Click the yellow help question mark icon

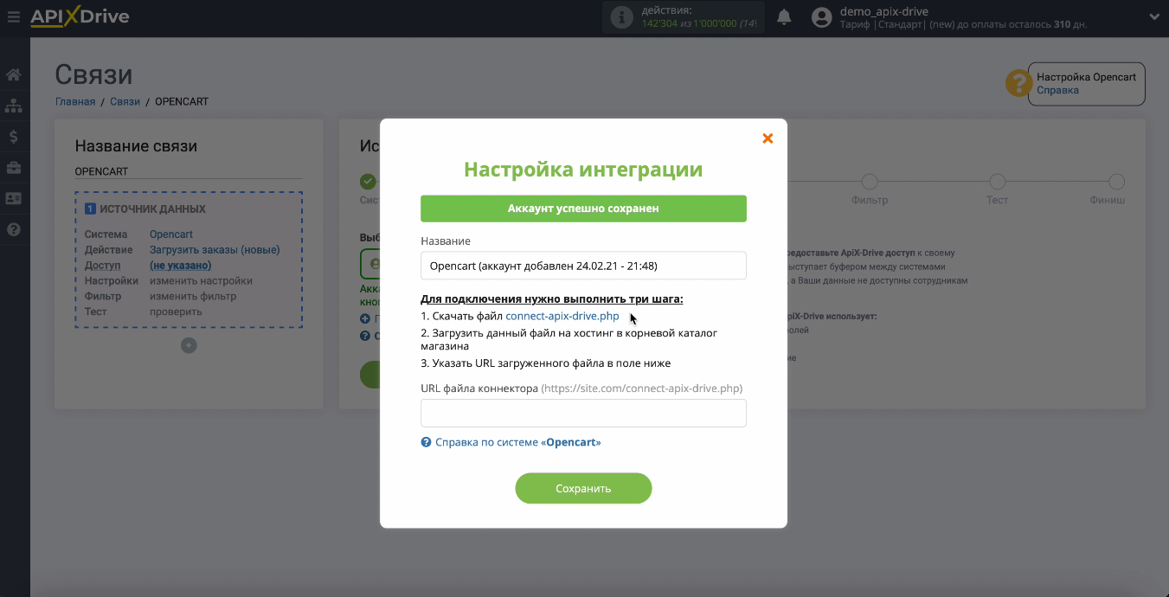[1017, 83]
